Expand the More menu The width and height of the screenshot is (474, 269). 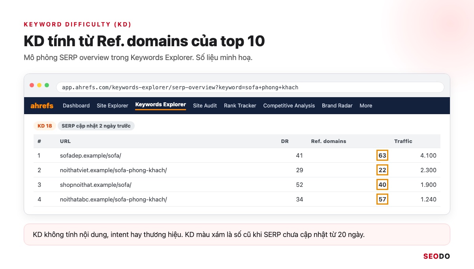click(366, 105)
